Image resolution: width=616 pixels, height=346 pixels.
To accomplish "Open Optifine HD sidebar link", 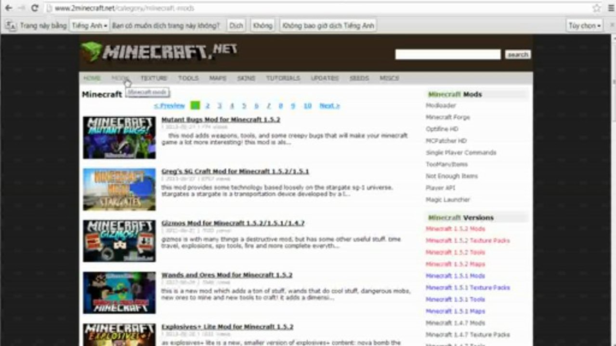I will click(x=442, y=129).
